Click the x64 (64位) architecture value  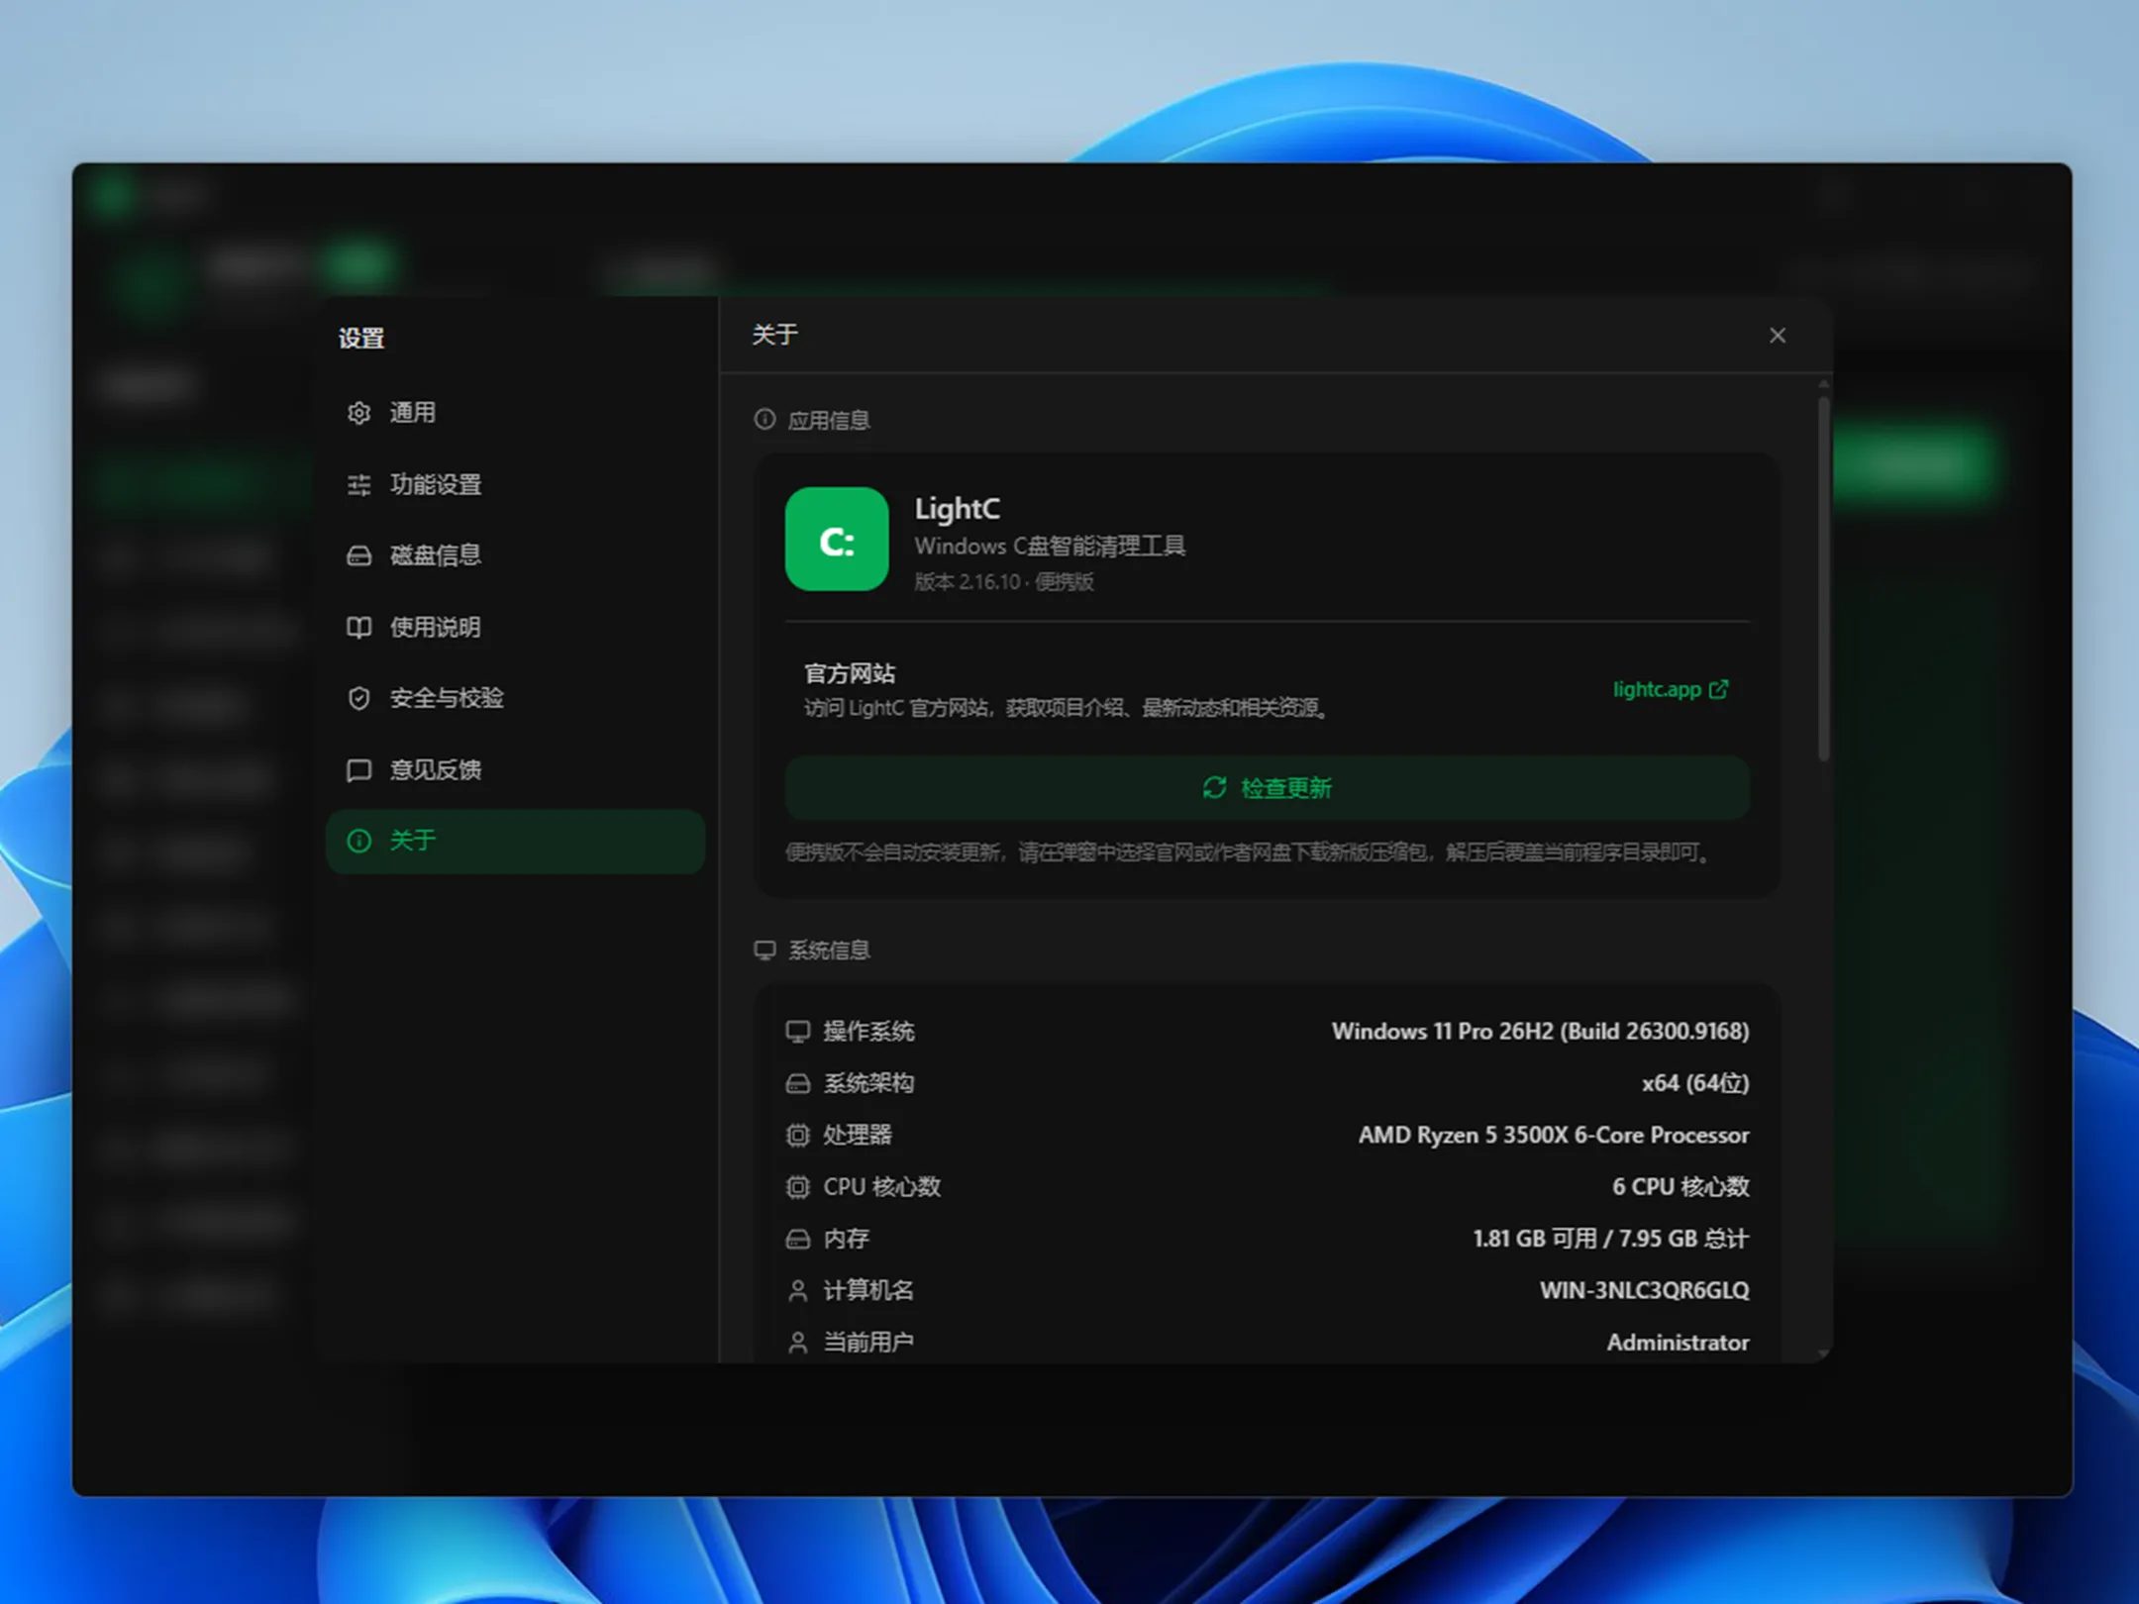tap(1695, 1083)
